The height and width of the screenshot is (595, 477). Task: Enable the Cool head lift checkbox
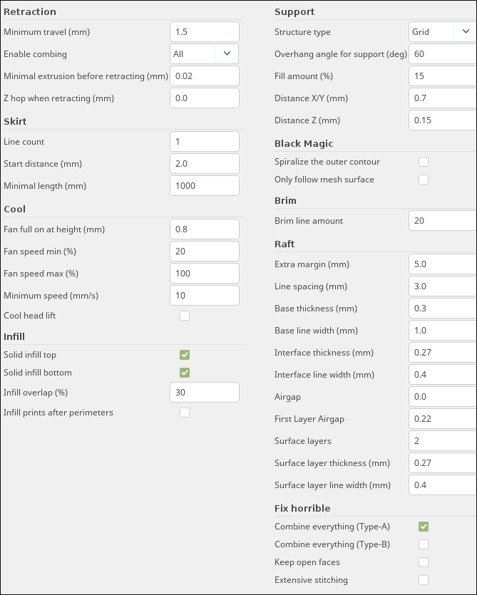(x=185, y=316)
